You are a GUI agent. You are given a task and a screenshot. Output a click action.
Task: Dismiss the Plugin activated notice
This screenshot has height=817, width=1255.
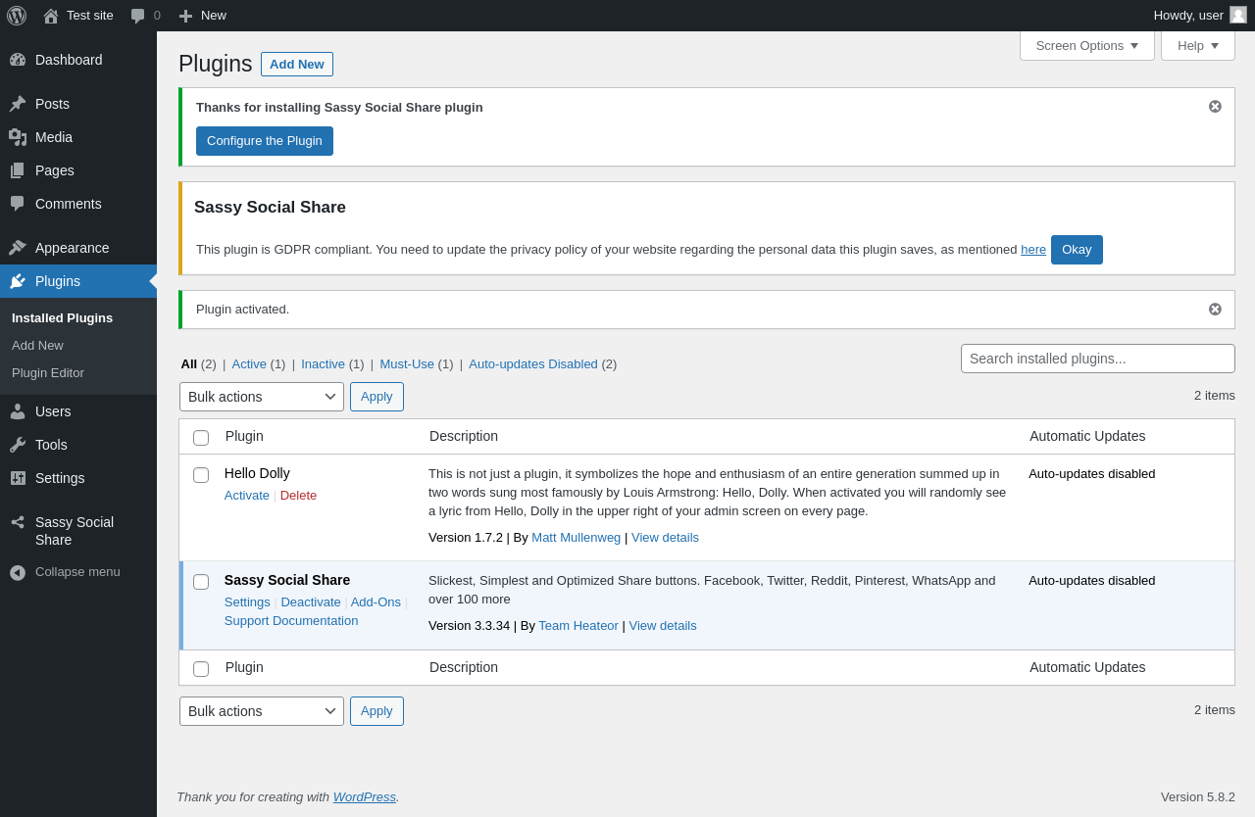[1215, 310]
